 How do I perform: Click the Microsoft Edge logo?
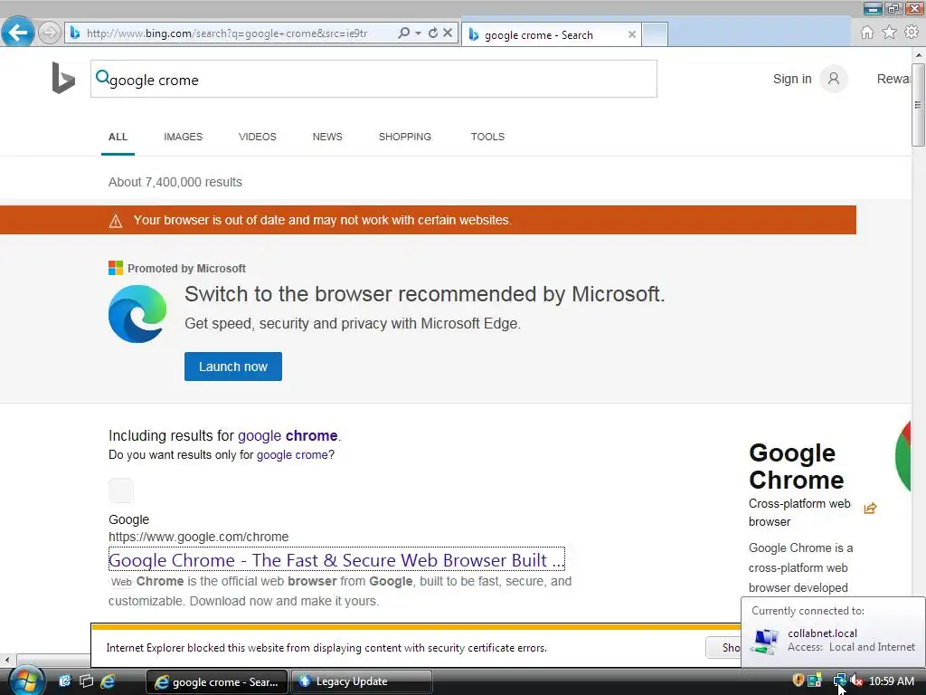click(137, 314)
